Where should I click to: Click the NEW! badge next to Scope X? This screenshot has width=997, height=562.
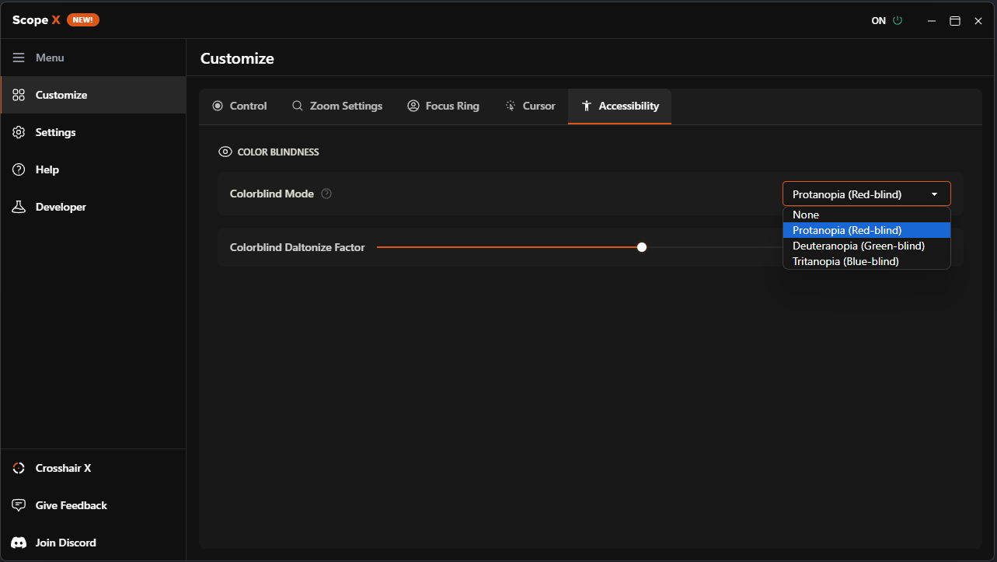(x=83, y=20)
